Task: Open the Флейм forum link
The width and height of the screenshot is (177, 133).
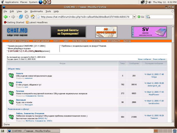Action: coord(19,82)
